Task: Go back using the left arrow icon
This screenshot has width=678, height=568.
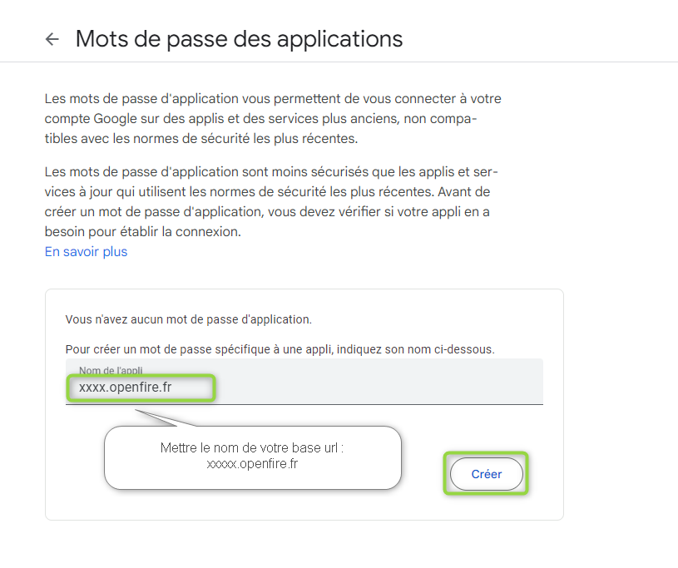Action: point(52,39)
